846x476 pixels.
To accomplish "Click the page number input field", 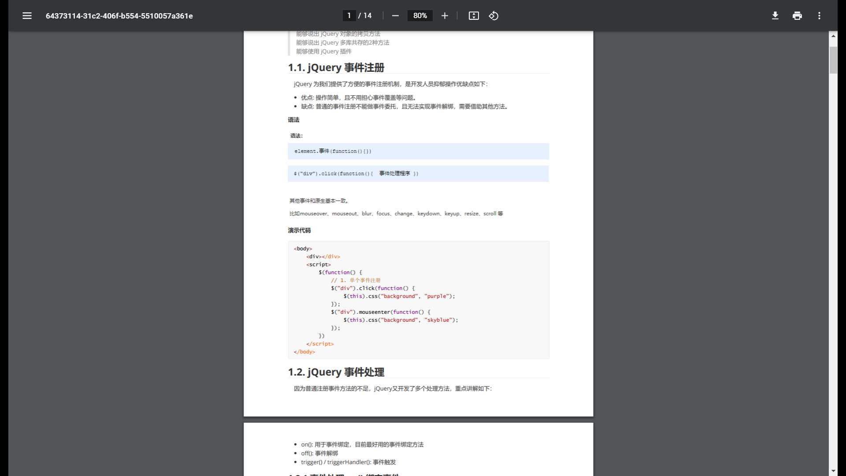I will [349, 16].
